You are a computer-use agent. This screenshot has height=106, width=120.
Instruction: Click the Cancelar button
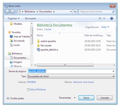[x=105, y=98]
